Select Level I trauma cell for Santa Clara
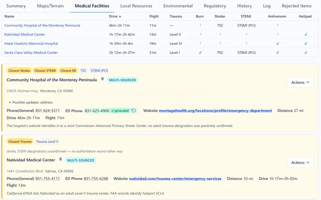321x200 pixels. tap(175, 53)
